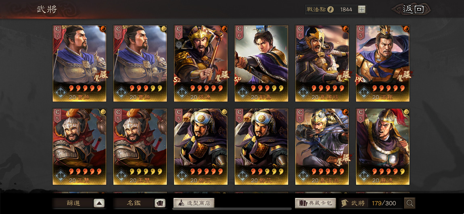Open 典藏卡包 card pack
Screen dimensions: 464x214
(x=316, y=203)
